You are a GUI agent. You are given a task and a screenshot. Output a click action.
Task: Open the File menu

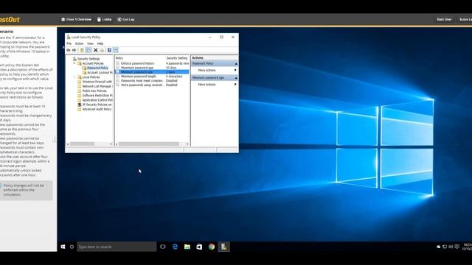[x=69, y=43]
